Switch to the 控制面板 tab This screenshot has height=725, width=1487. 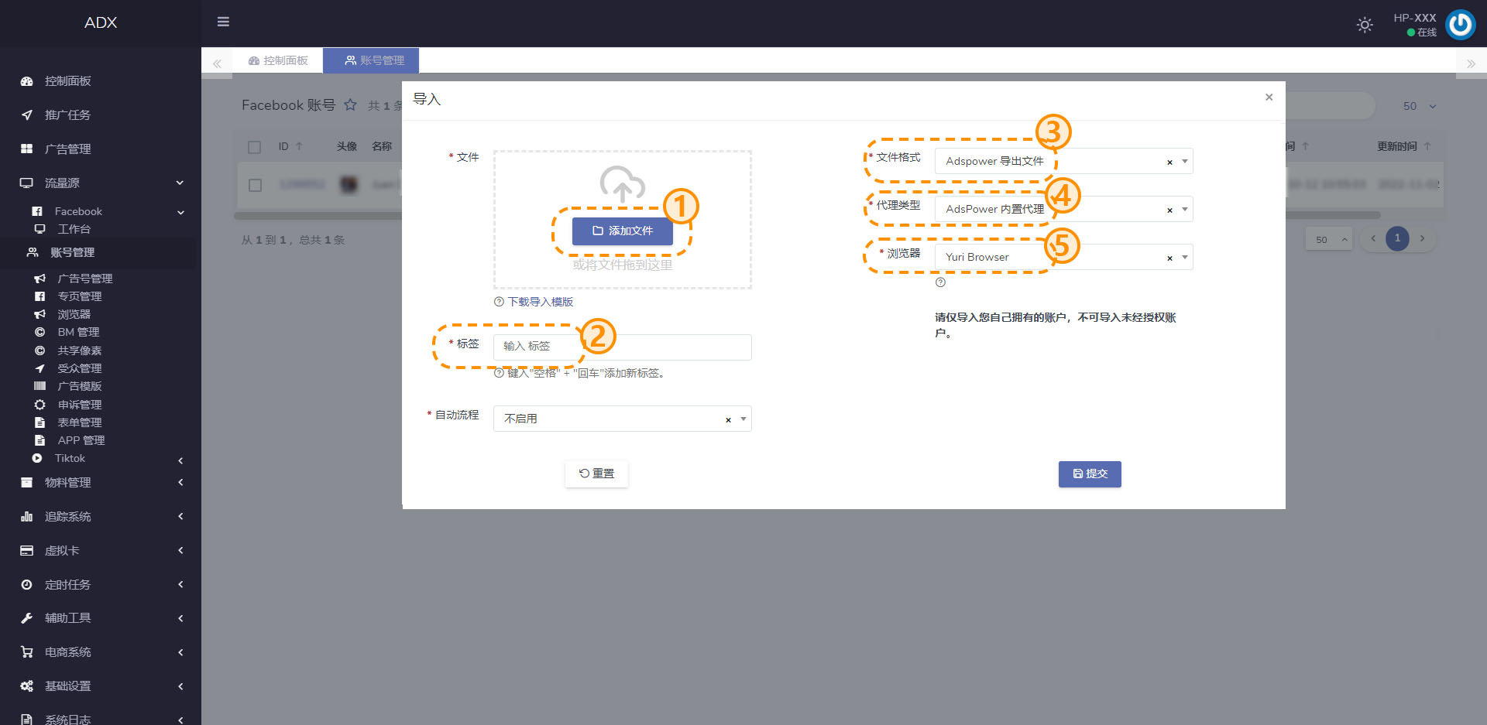(x=278, y=60)
